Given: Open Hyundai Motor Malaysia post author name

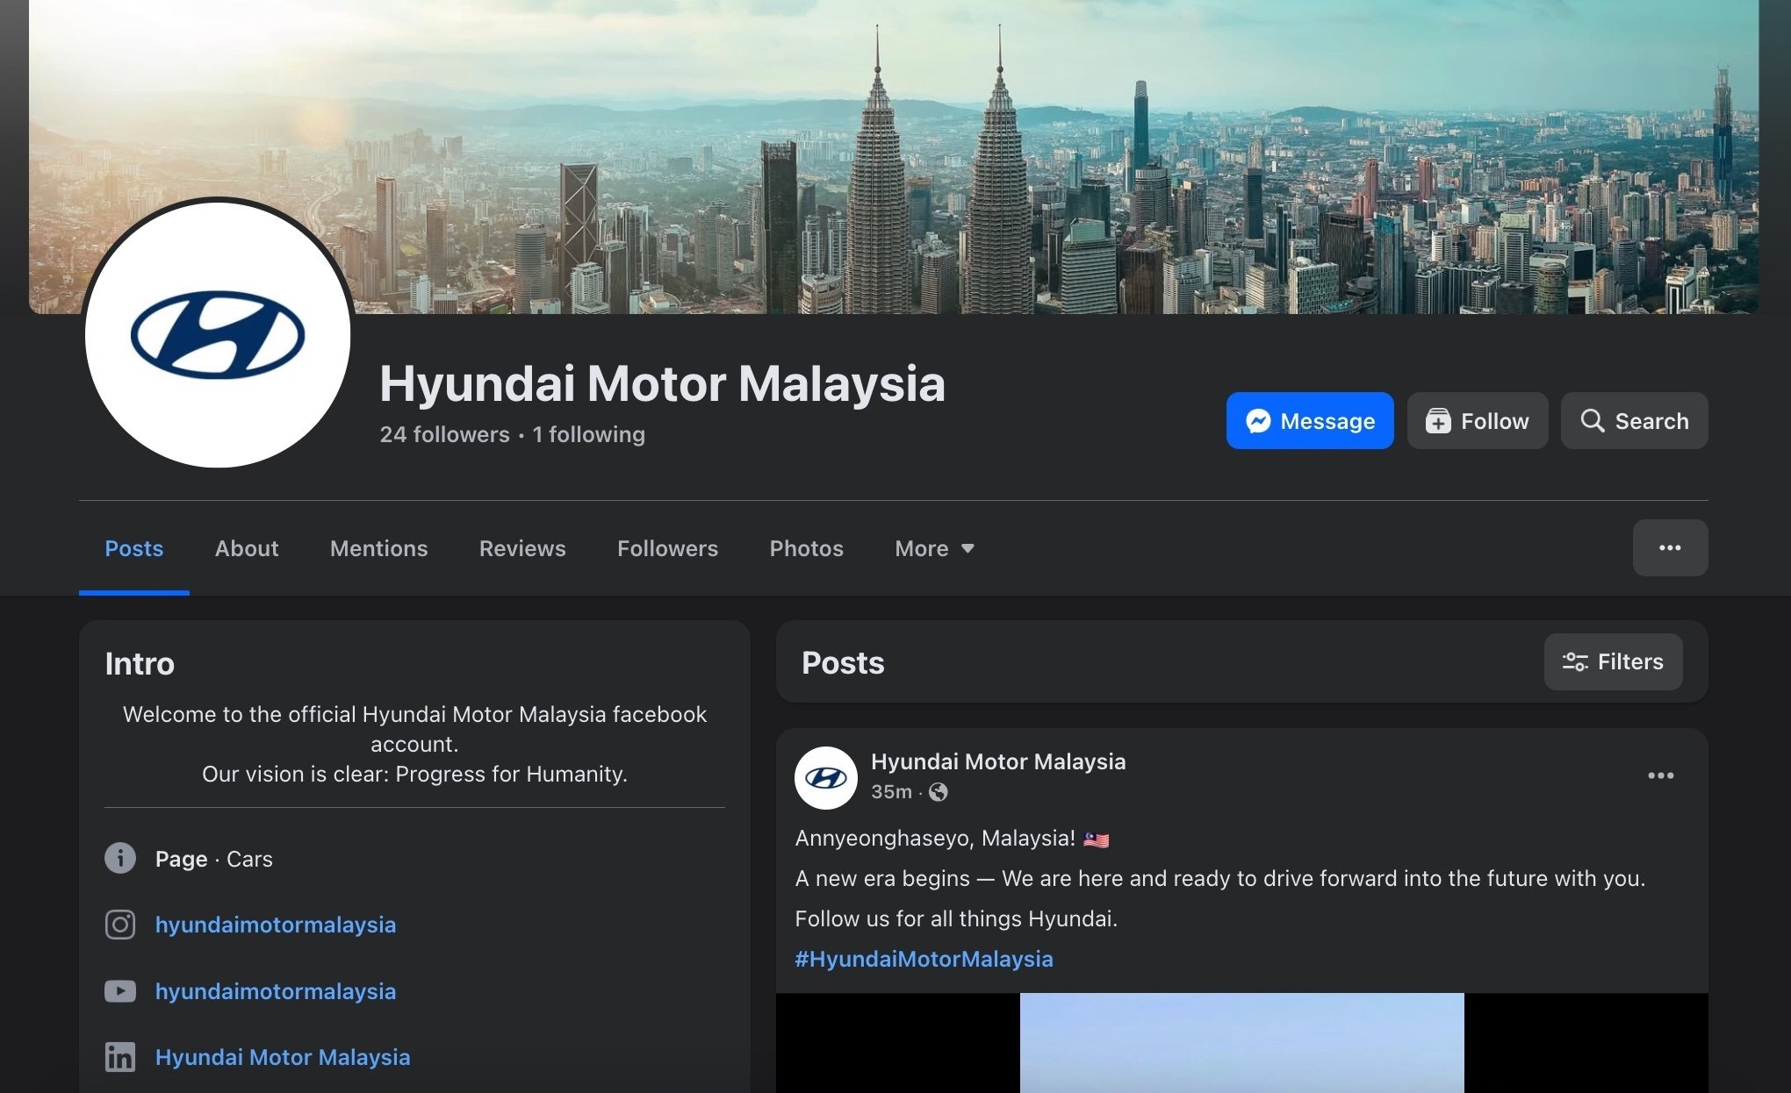Looking at the screenshot, I should tap(998, 761).
